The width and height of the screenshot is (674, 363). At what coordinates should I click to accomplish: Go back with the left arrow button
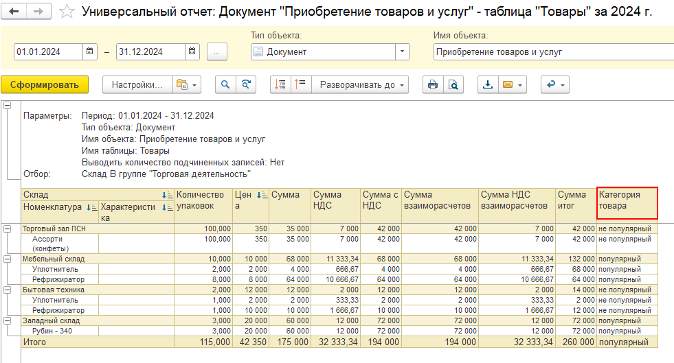(15, 12)
